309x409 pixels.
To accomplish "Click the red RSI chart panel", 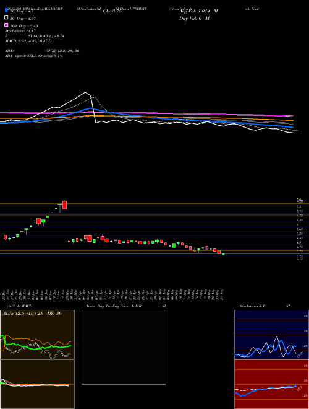I will [271, 384].
